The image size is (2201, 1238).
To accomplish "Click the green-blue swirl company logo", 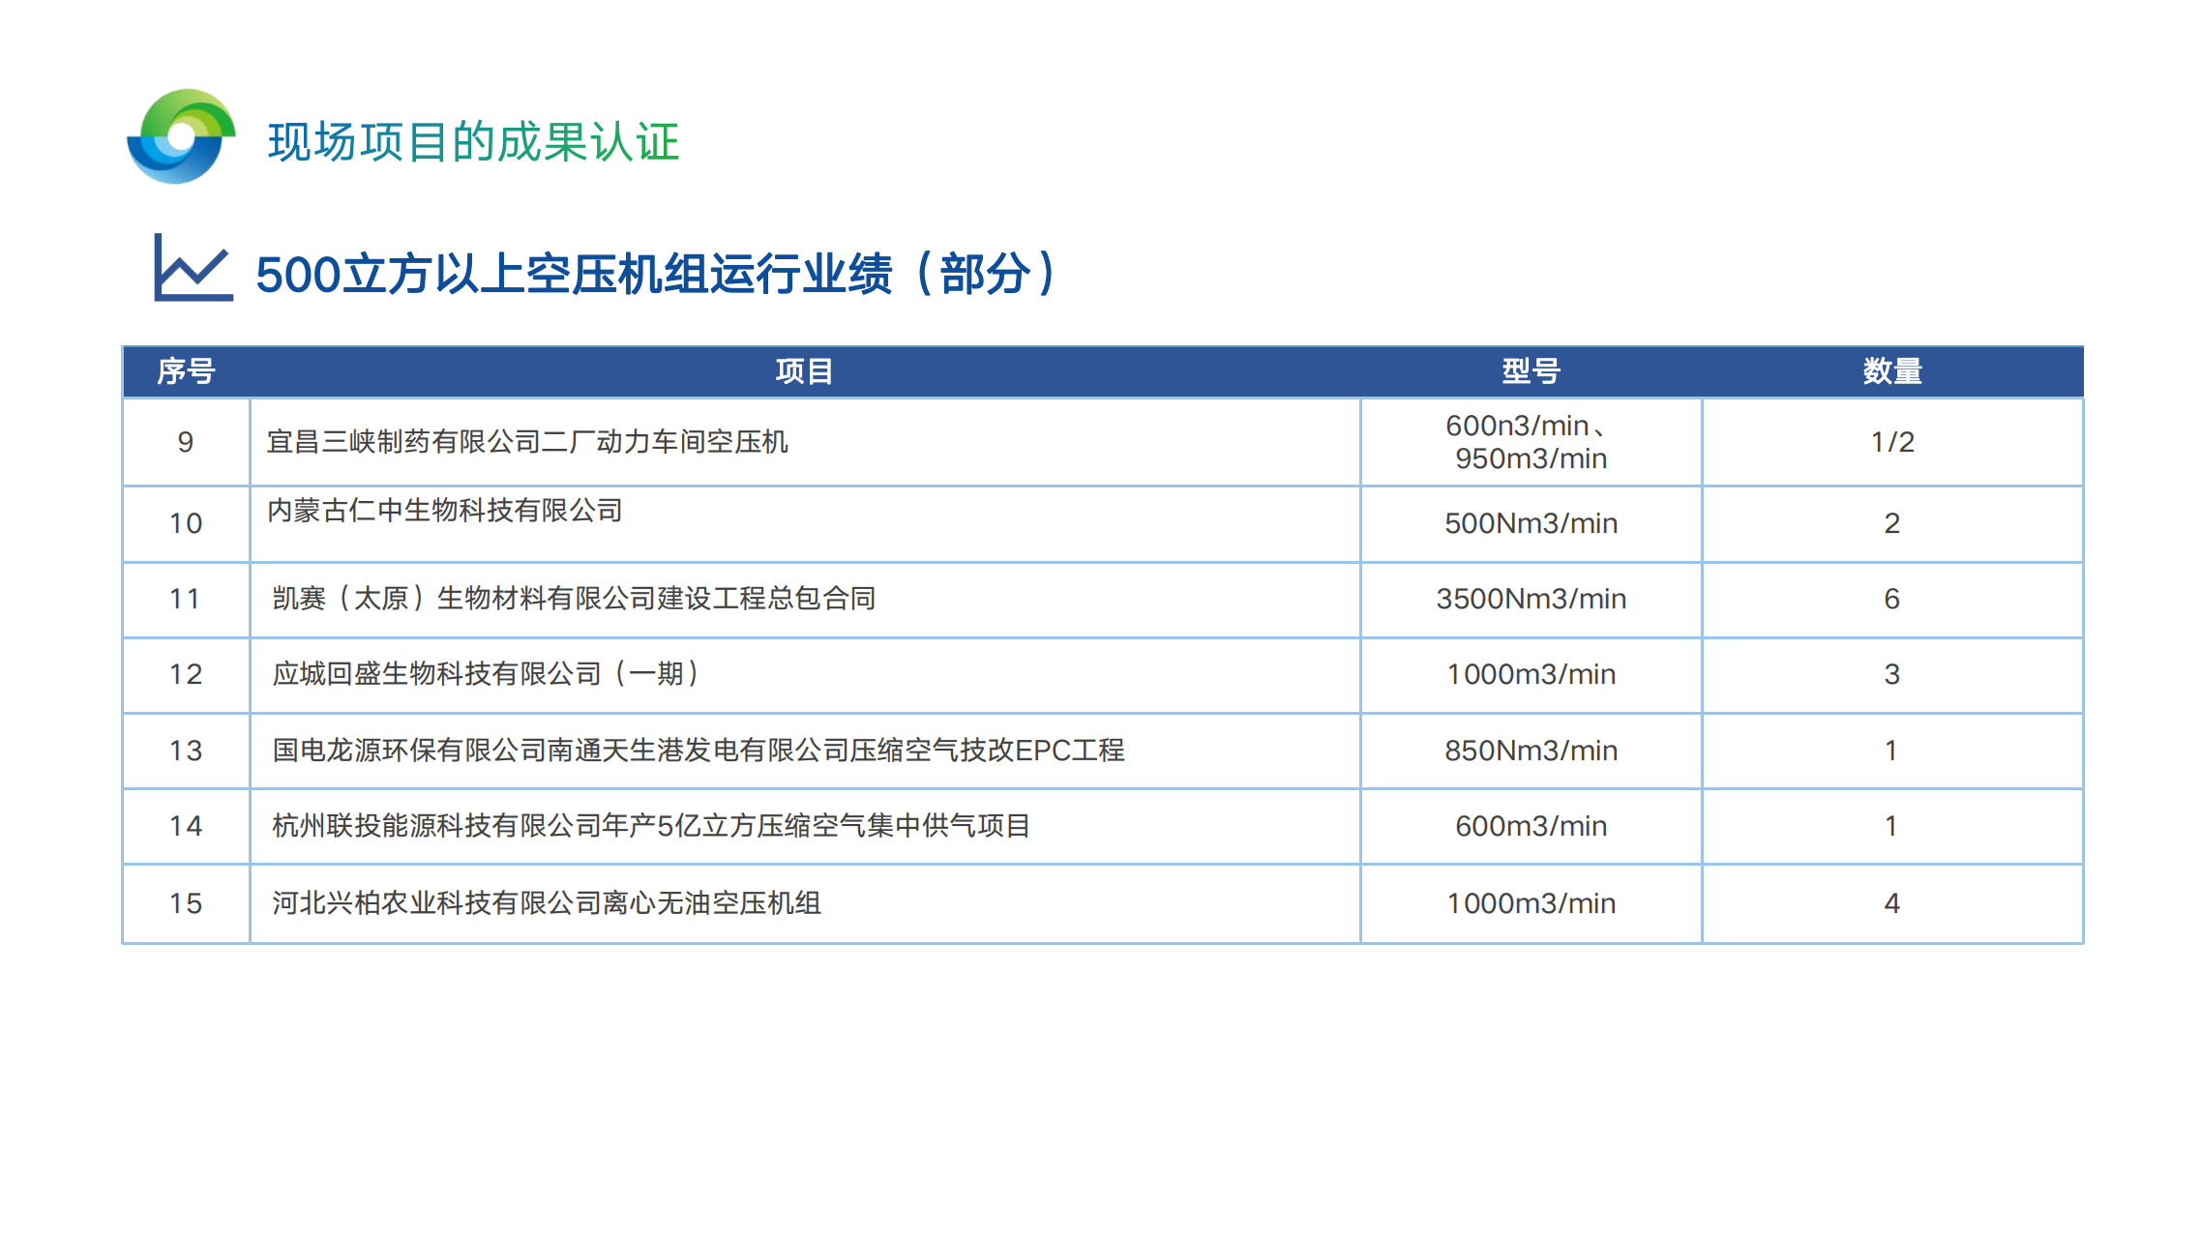I will [181, 136].
